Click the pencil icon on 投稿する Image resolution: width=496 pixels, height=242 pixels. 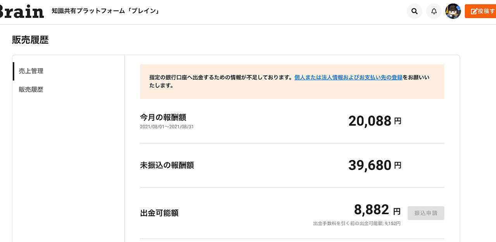474,11
